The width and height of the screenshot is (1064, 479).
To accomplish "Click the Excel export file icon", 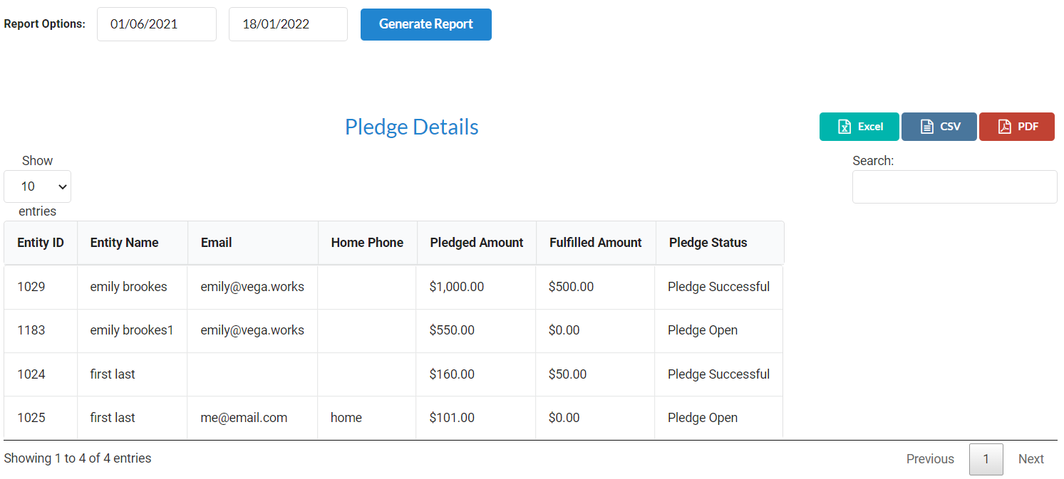I will pos(845,127).
